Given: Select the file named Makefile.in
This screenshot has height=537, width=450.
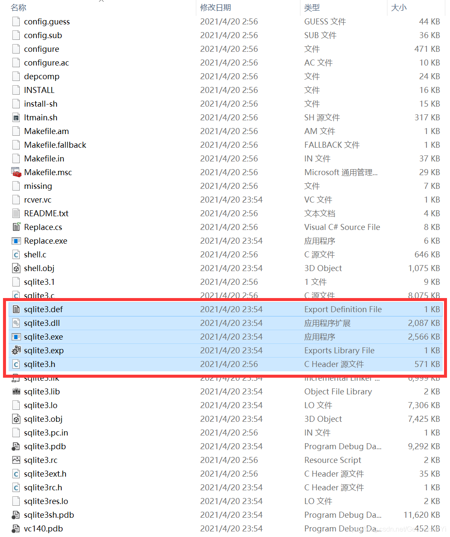Looking at the screenshot, I should pyautogui.click(x=44, y=158).
